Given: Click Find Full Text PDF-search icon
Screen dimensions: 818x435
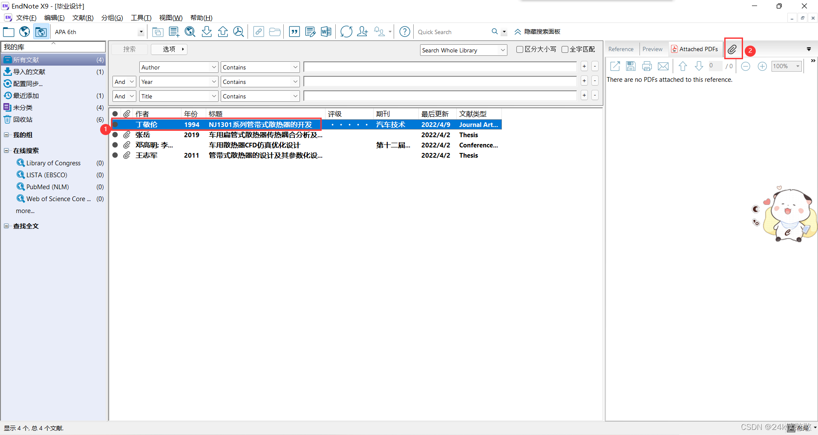Looking at the screenshot, I should pyautogui.click(x=239, y=32).
